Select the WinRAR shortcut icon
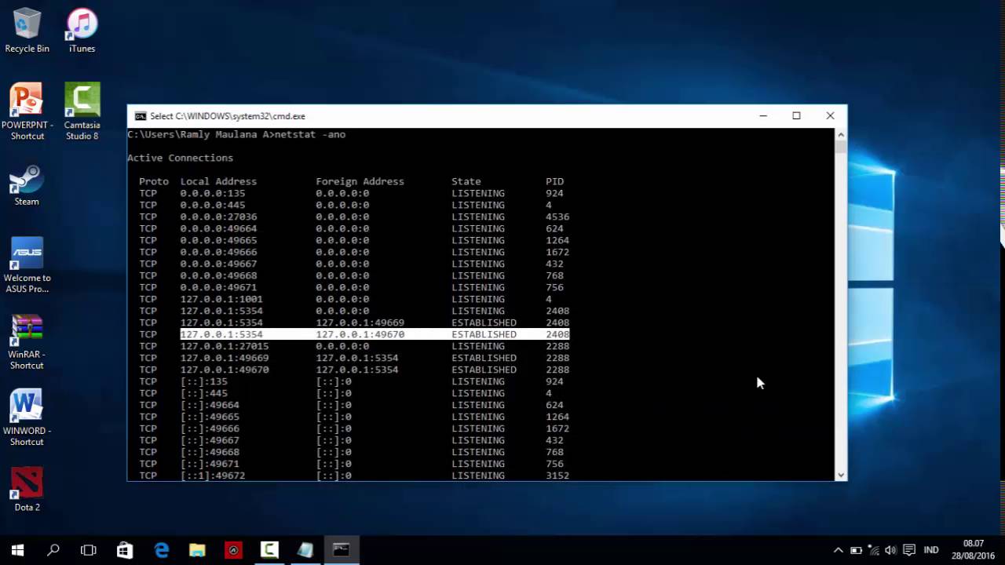Viewport: 1005px width, 565px height. [x=27, y=342]
